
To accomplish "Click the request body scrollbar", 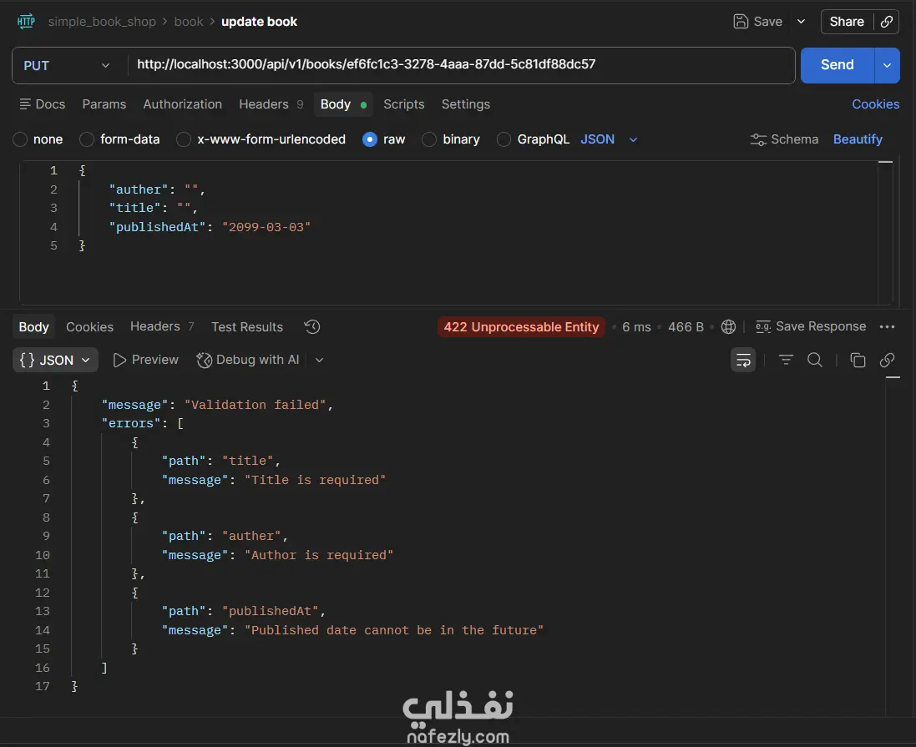I will coord(886,234).
